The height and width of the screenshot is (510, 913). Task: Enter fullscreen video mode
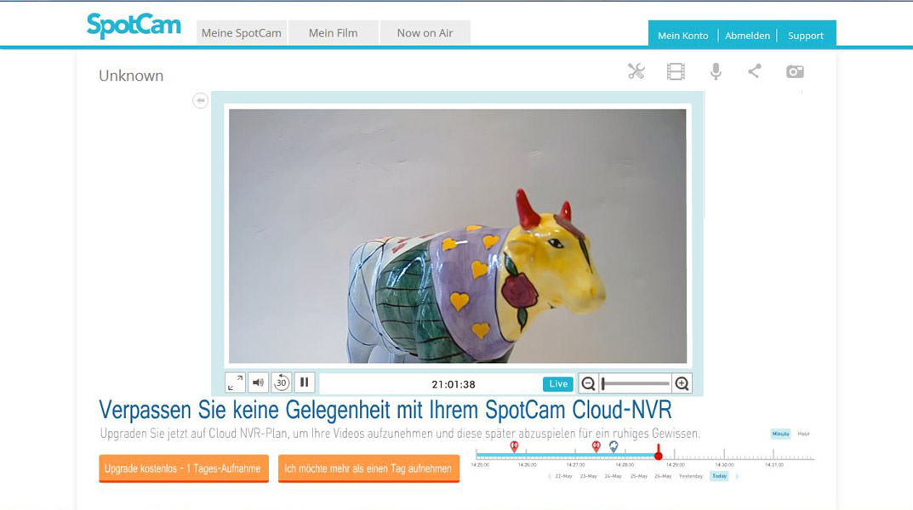tap(235, 382)
